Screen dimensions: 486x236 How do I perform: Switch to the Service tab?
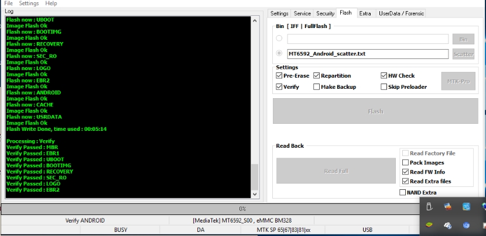click(302, 13)
